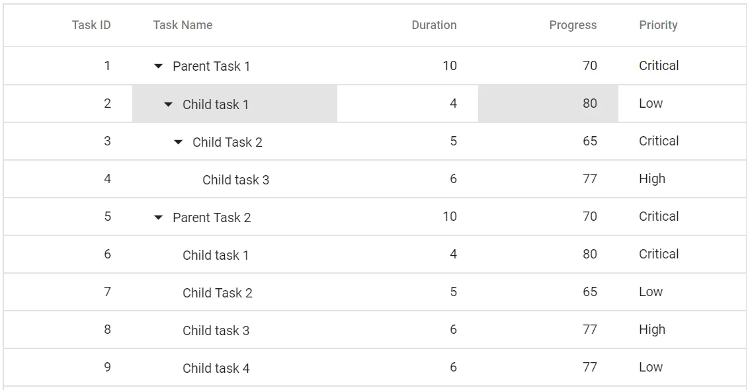Click the High priority cell of task 8
750x390 pixels.
[652, 329]
